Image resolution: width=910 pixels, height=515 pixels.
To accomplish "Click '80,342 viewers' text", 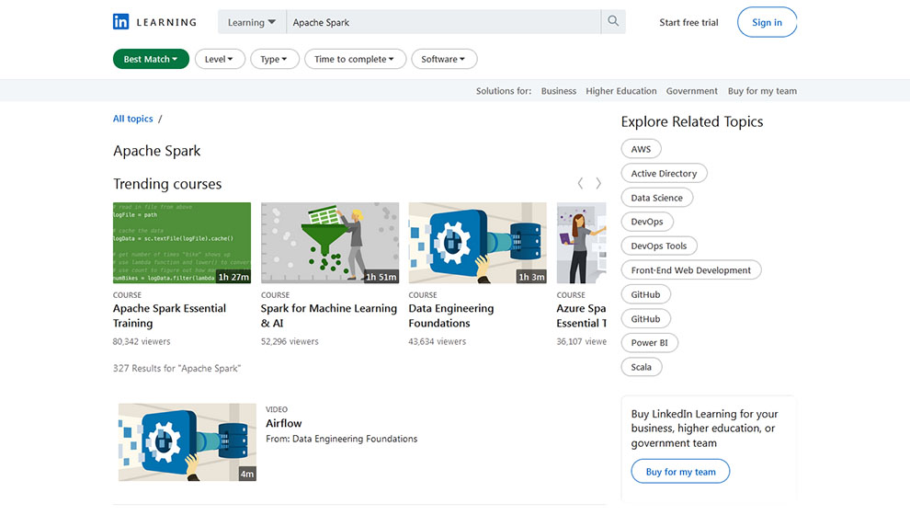I will click(x=142, y=341).
